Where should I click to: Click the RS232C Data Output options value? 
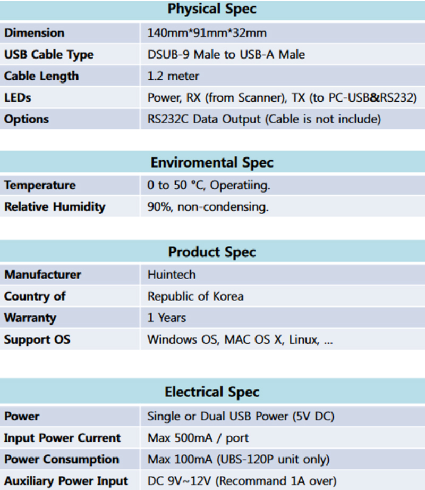pos(264,119)
